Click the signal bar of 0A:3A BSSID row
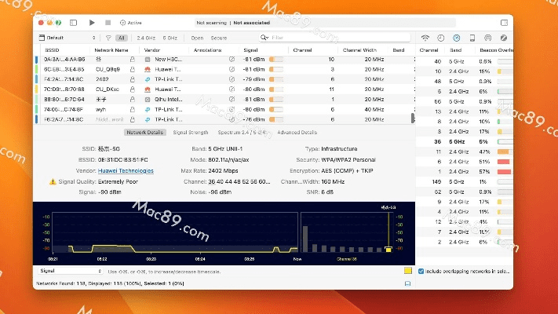The height and width of the screenshot is (314, 558). (x=276, y=60)
